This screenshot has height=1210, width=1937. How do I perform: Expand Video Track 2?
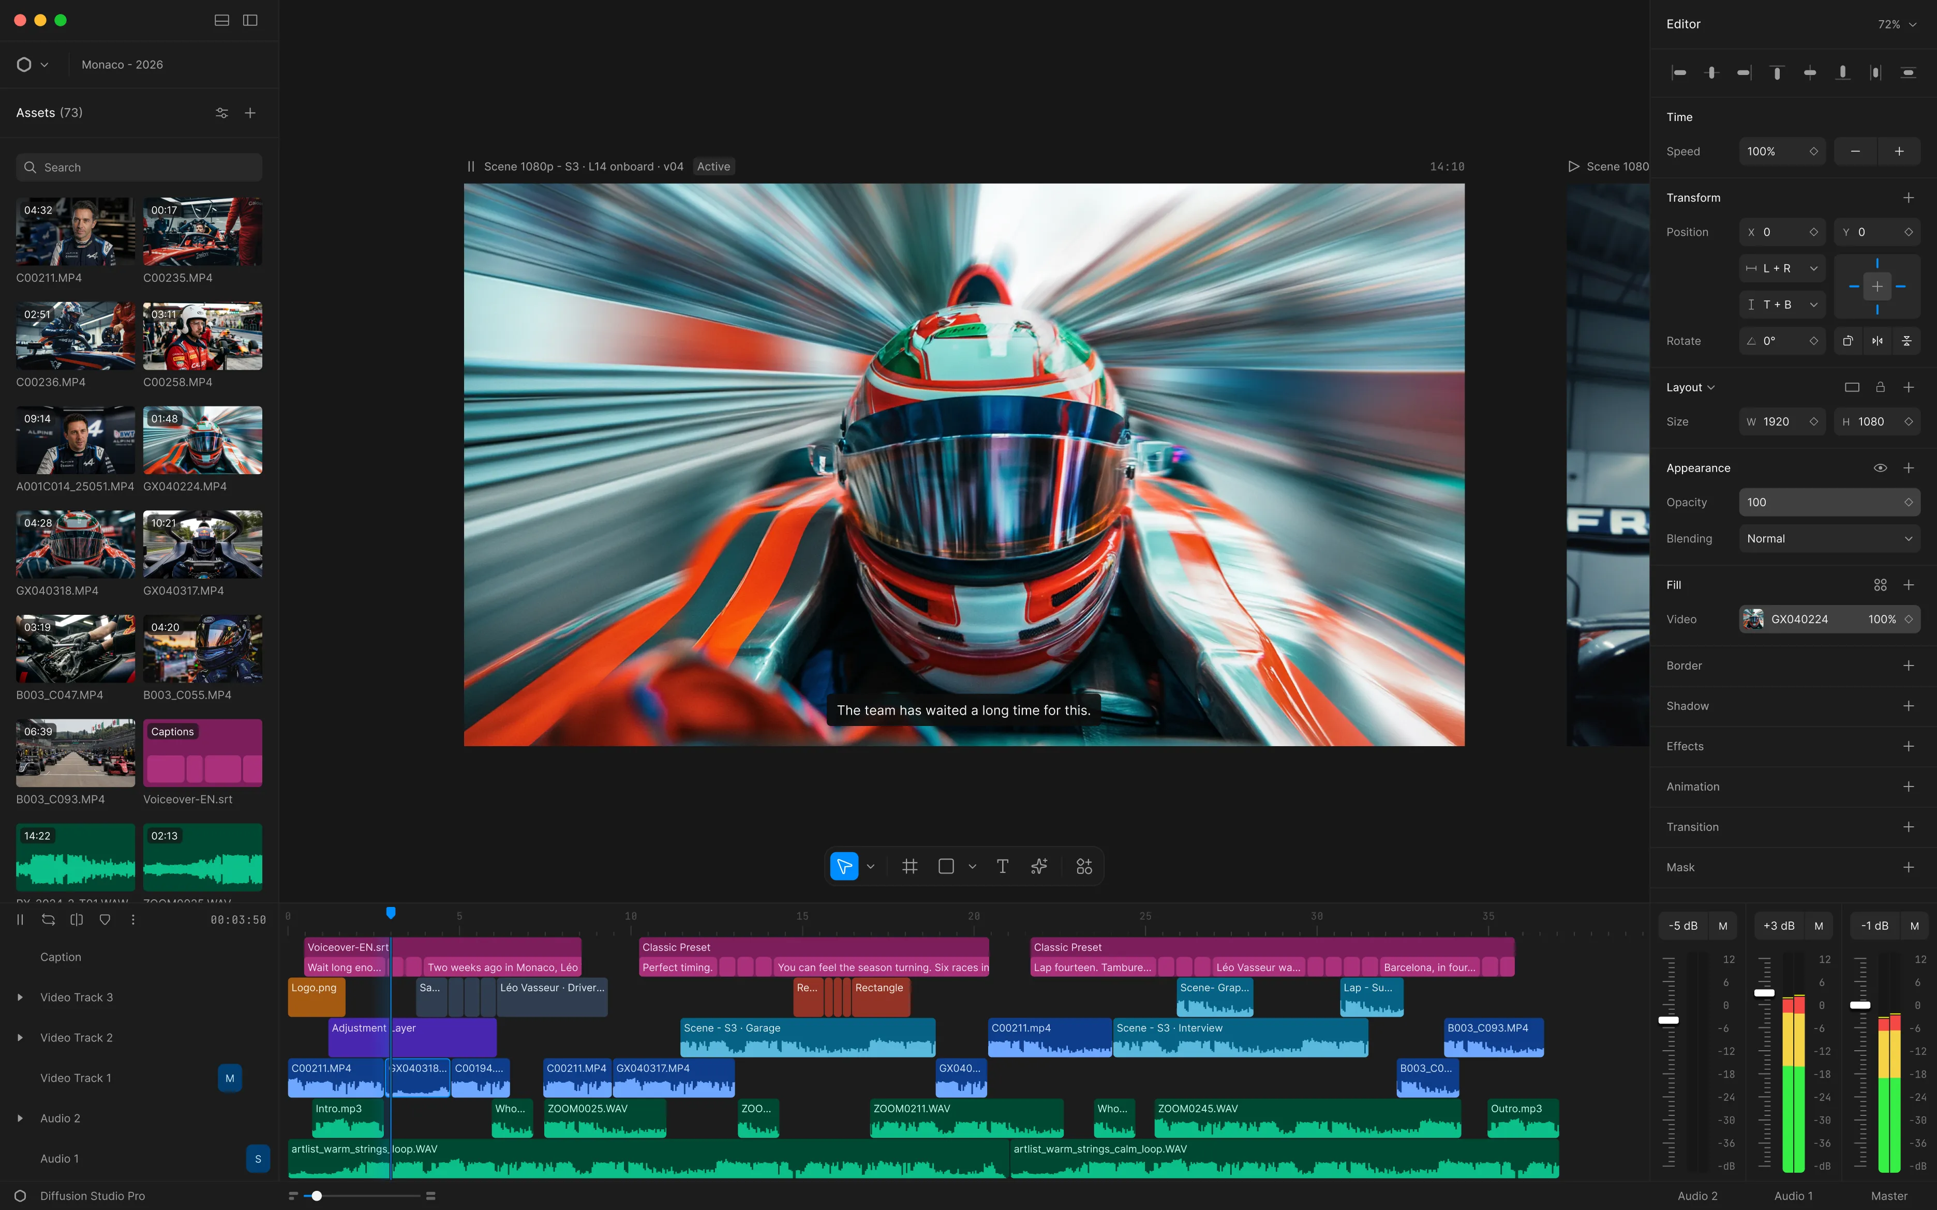(20, 1038)
